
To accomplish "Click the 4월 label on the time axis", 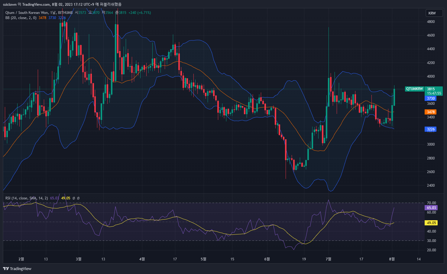I will pyautogui.click(x=142, y=259).
